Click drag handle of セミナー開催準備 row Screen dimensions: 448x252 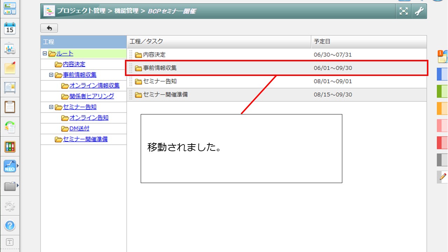tap(131, 95)
